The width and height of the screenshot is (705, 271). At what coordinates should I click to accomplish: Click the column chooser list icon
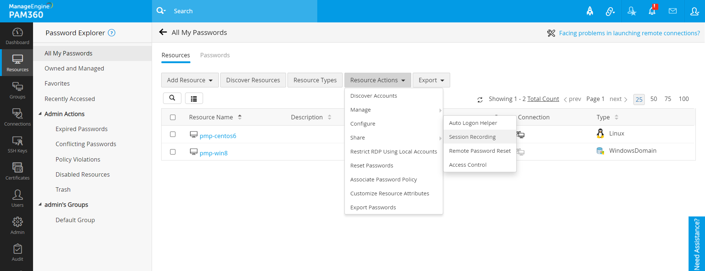coord(194,98)
